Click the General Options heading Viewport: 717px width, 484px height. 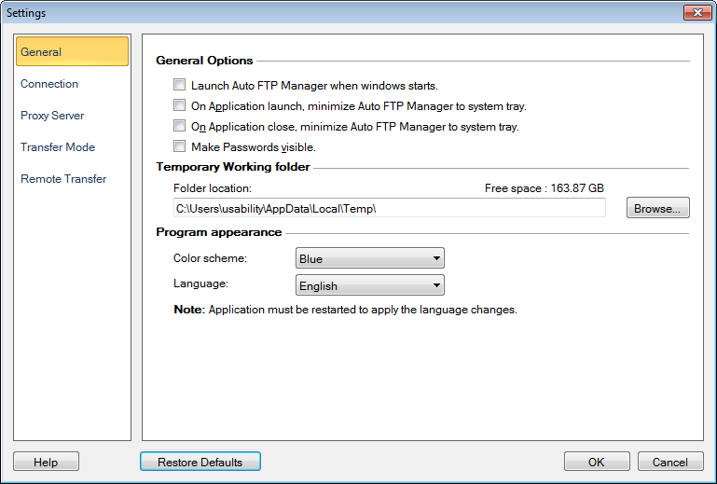(204, 61)
